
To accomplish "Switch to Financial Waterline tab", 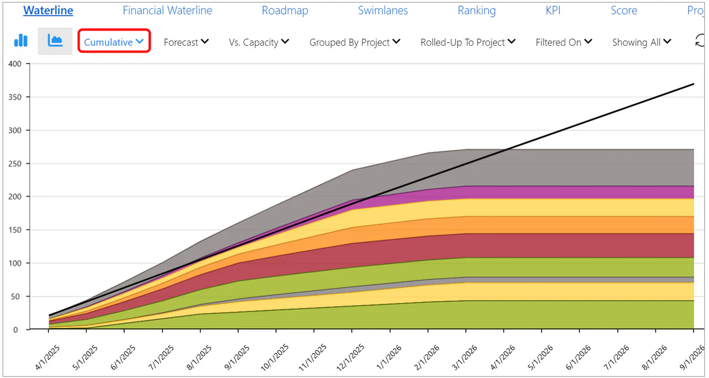I will [168, 10].
